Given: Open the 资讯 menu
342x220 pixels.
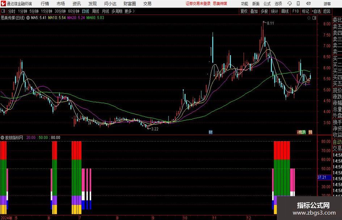Looking at the screenshot, I should [77, 4].
